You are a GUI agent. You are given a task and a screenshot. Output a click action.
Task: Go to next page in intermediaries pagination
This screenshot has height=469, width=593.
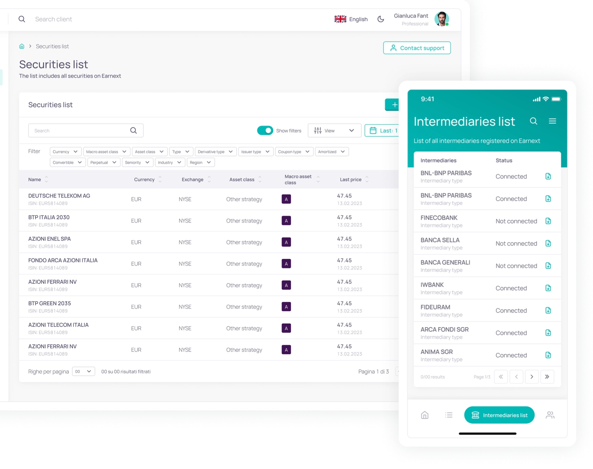pyautogui.click(x=531, y=377)
